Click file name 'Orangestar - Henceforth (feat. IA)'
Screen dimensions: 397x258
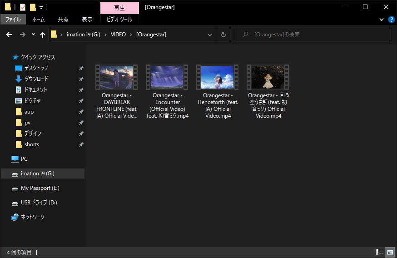(218, 105)
